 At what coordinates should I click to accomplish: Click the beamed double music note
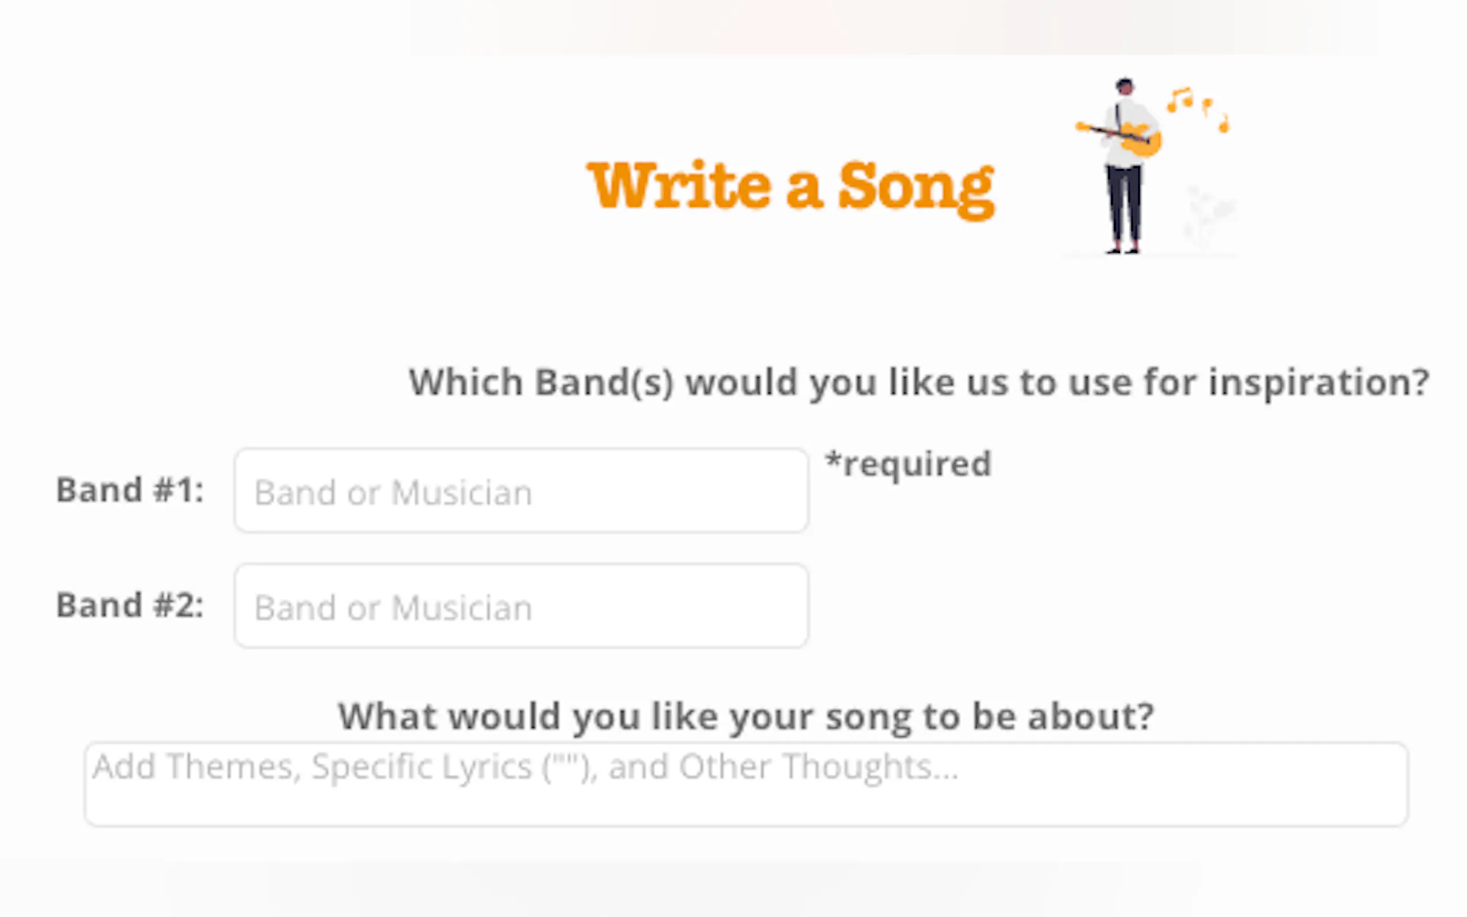[x=1179, y=99]
